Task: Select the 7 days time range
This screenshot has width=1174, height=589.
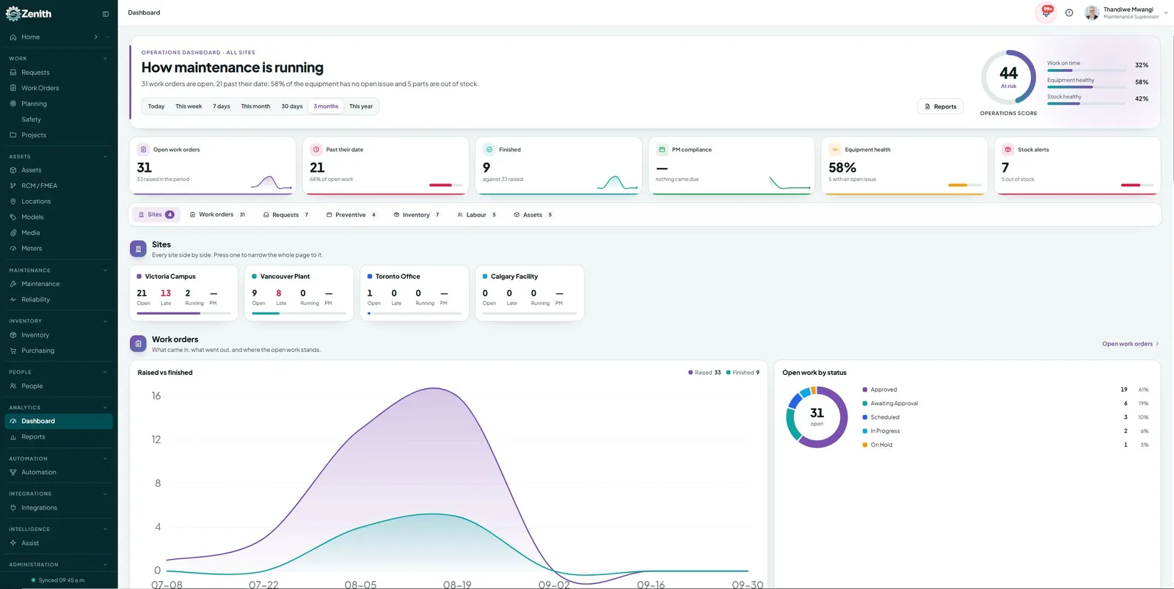Action: click(222, 106)
